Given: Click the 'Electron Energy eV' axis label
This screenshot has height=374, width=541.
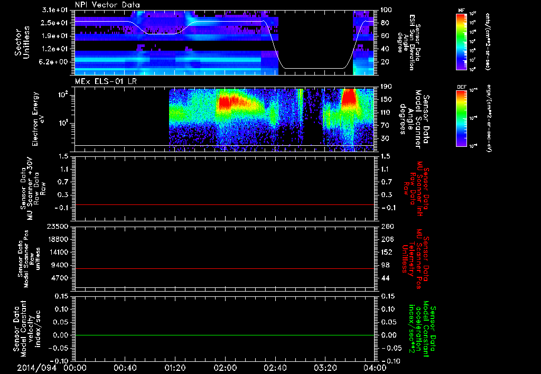Looking at the screenshot, I should (38, 119).
